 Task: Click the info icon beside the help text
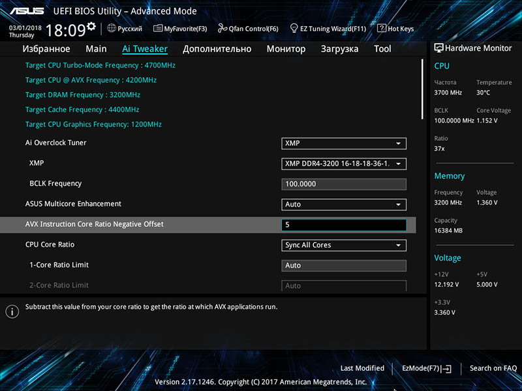pos(12,311)
